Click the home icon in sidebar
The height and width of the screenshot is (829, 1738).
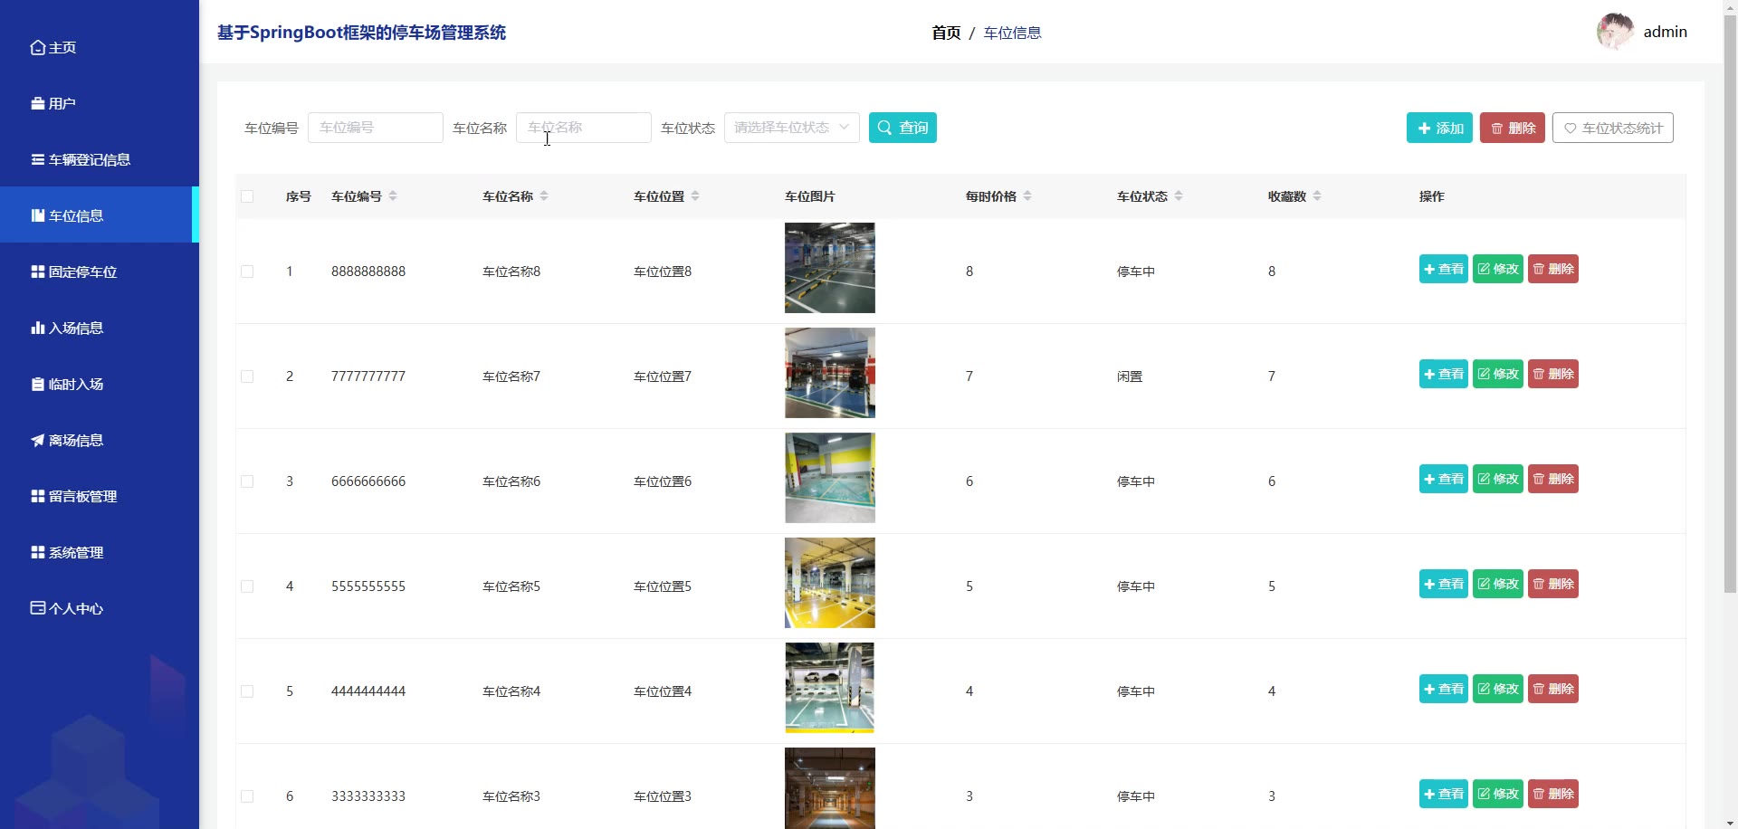click(x=37, y=48)
